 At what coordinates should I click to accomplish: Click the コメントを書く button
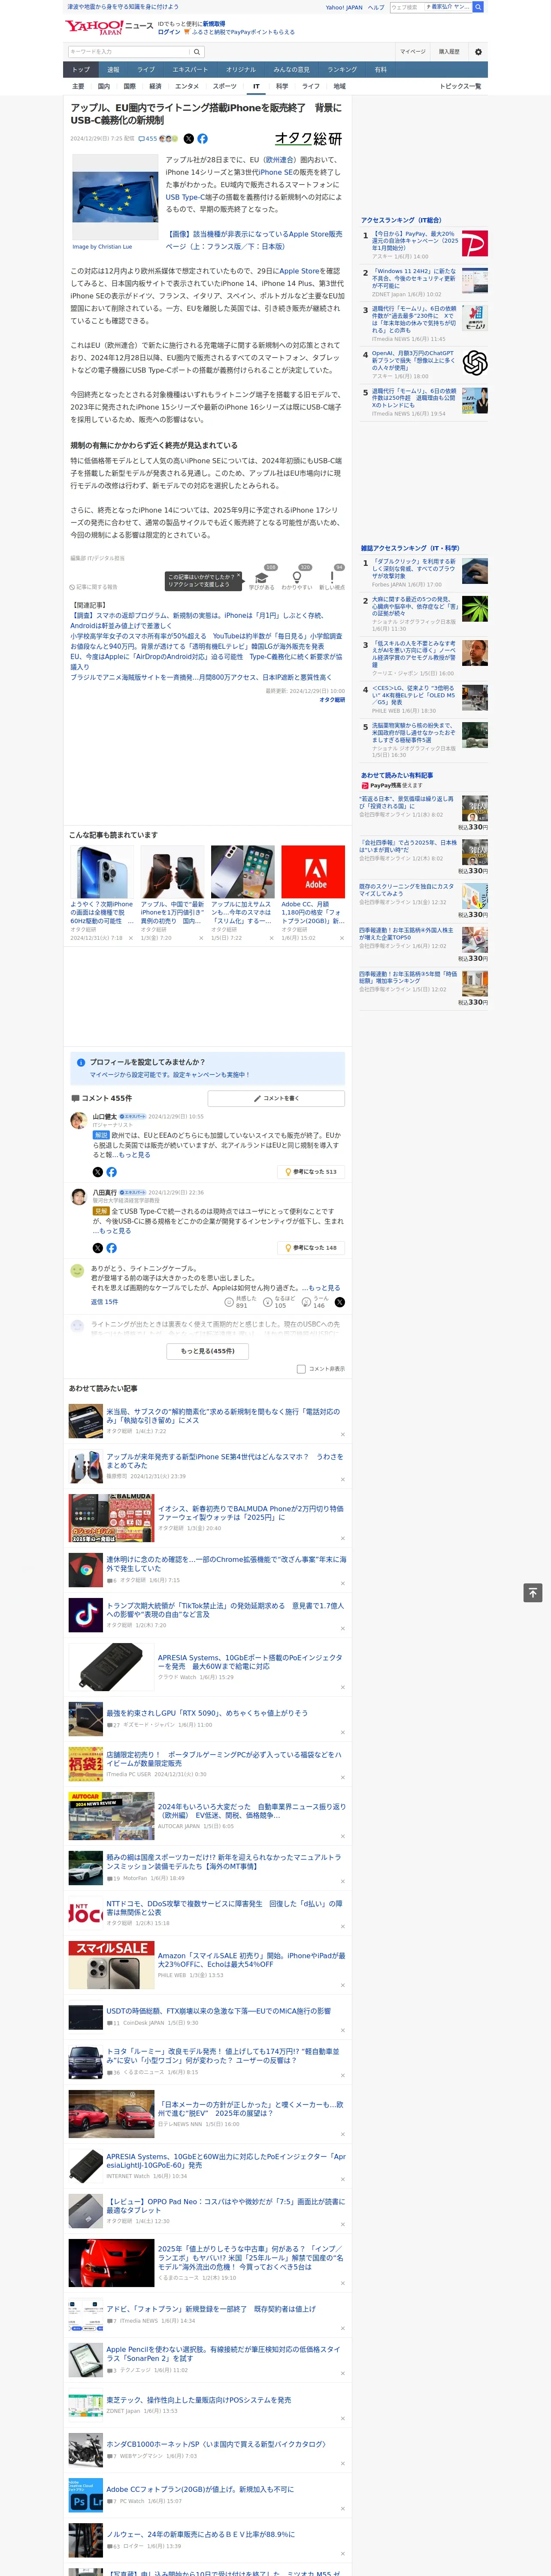(276, 1098)
